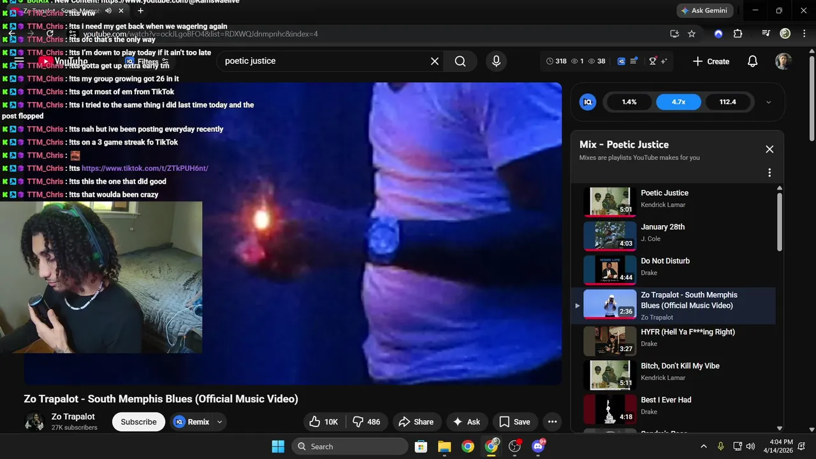Screen dimensions: 816x459
Task: Select the 1.4% vidIQ pill
Action: [x=629, y=102]
